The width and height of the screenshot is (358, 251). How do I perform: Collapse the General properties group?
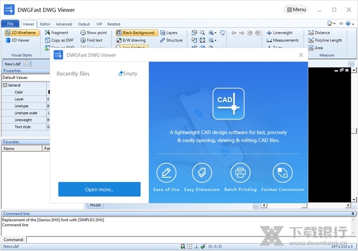pyautogui.click(x=5, y=85)
